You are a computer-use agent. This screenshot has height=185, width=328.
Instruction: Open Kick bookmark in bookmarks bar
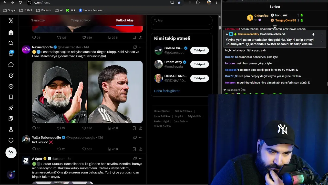point(71,10)
